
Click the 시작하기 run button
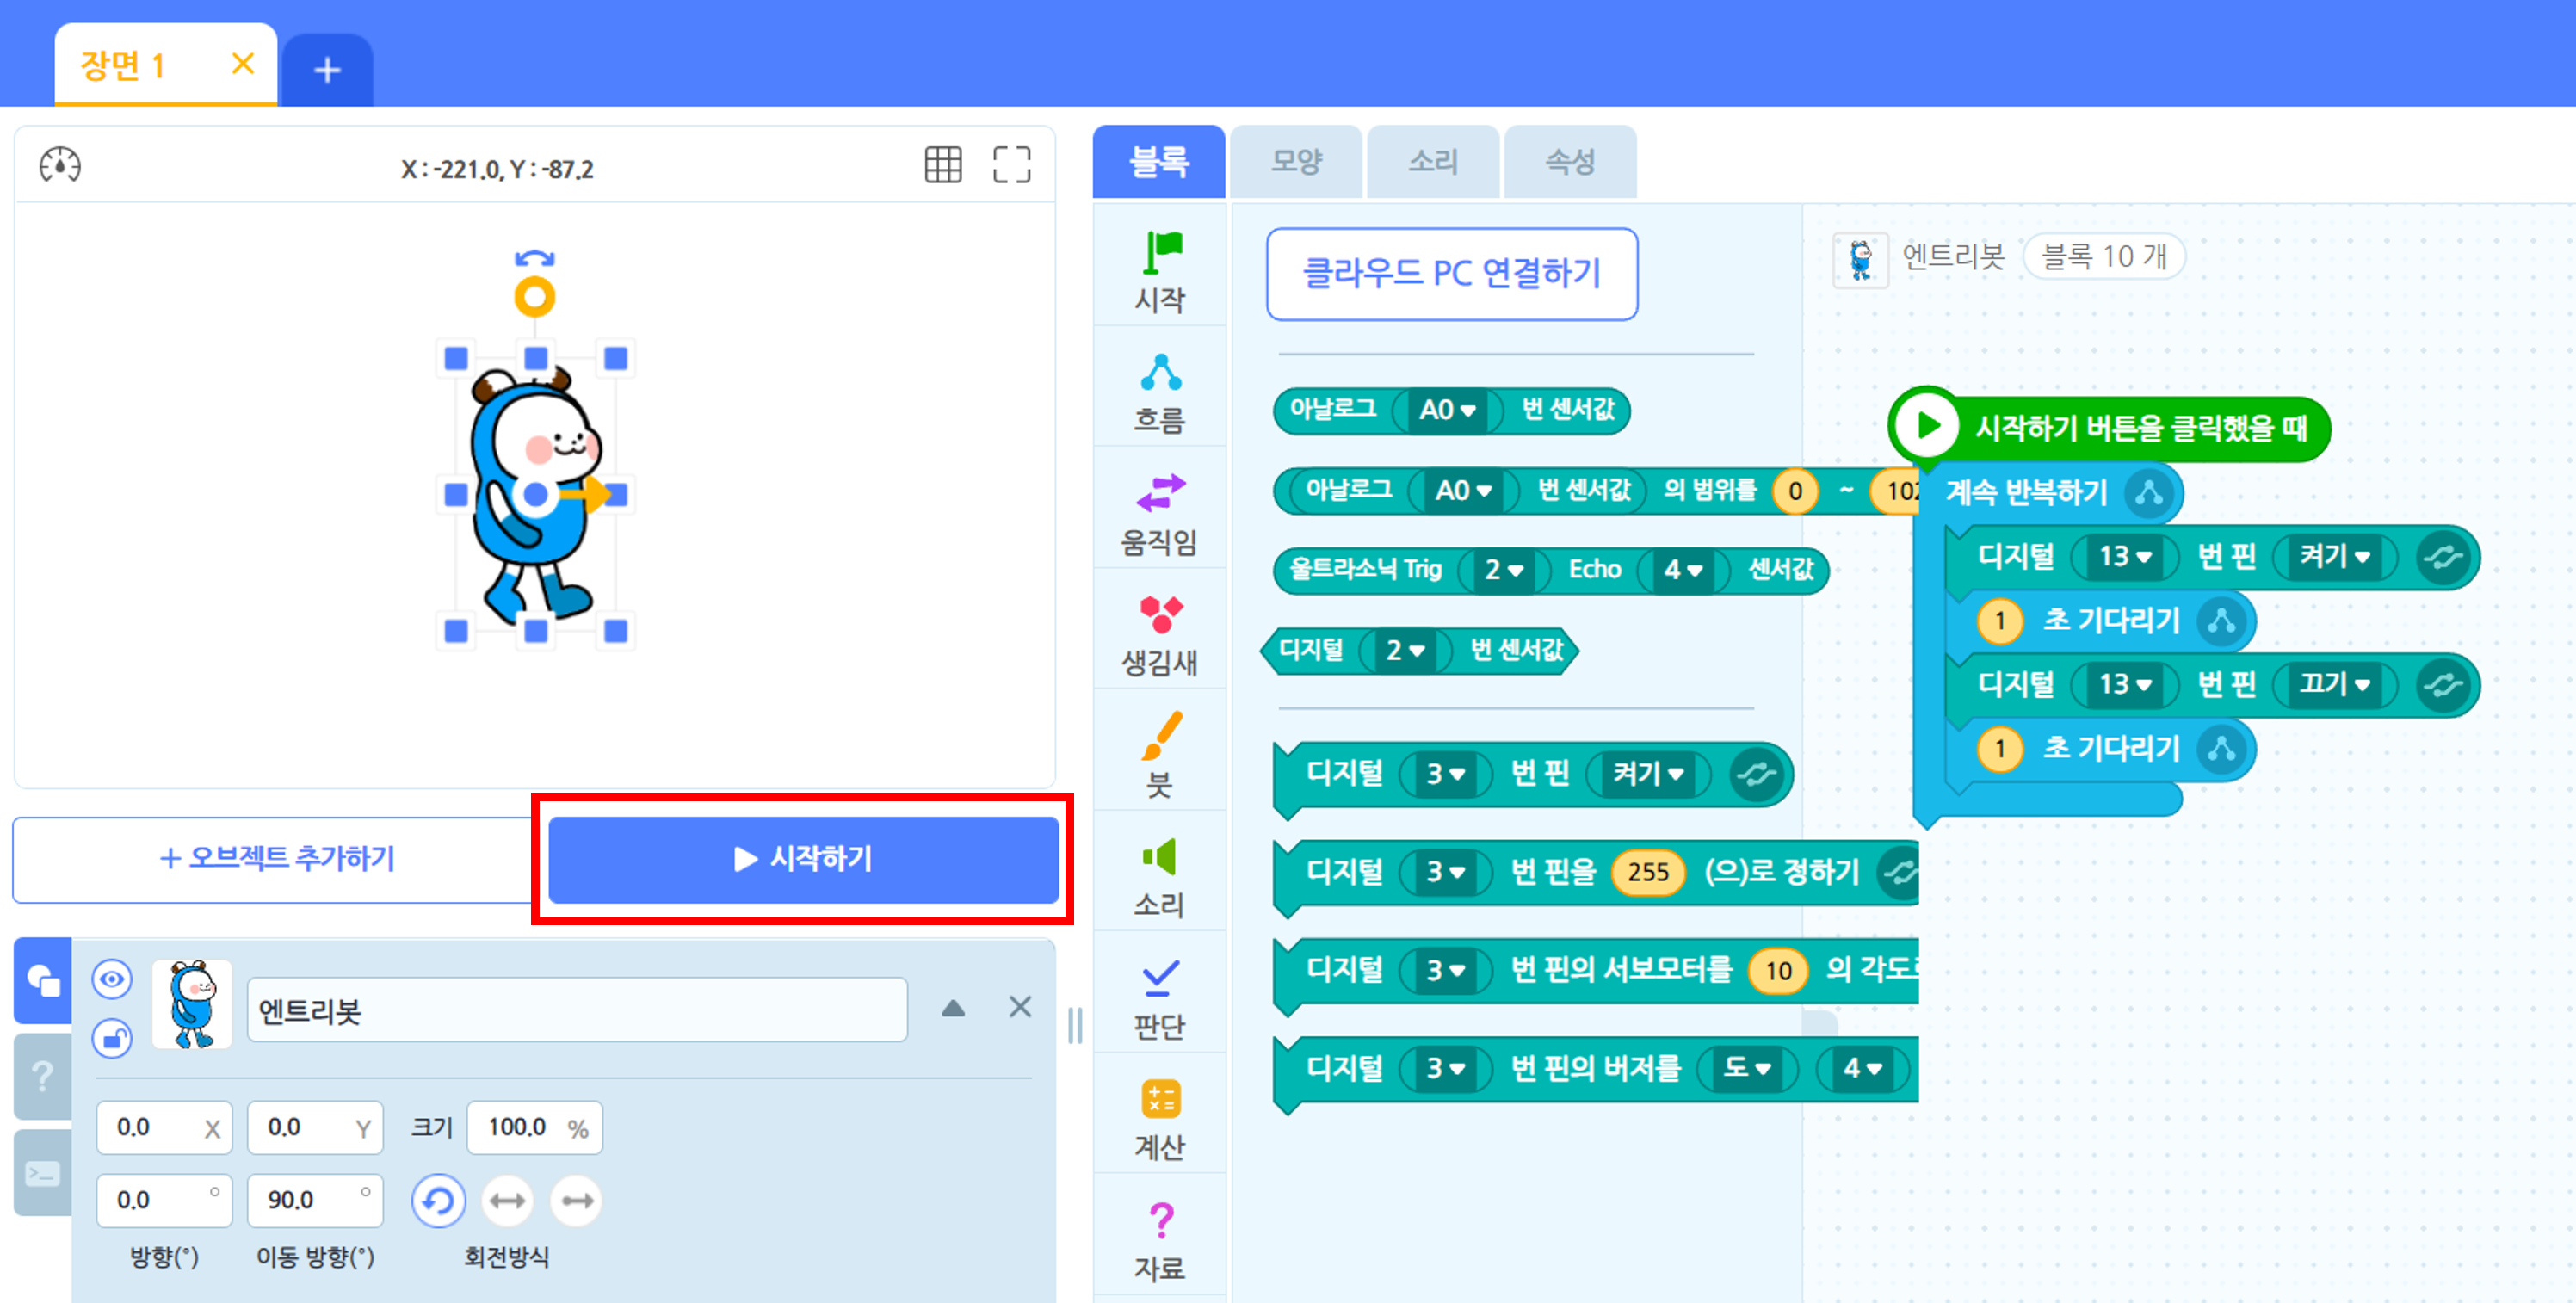pos(803,859)
